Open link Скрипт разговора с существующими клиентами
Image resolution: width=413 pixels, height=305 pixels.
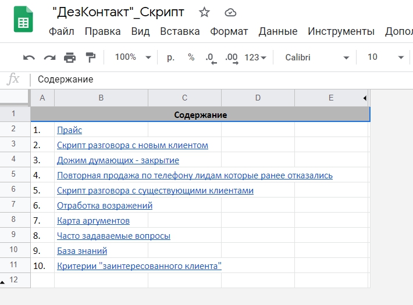(x=155, y=191)
